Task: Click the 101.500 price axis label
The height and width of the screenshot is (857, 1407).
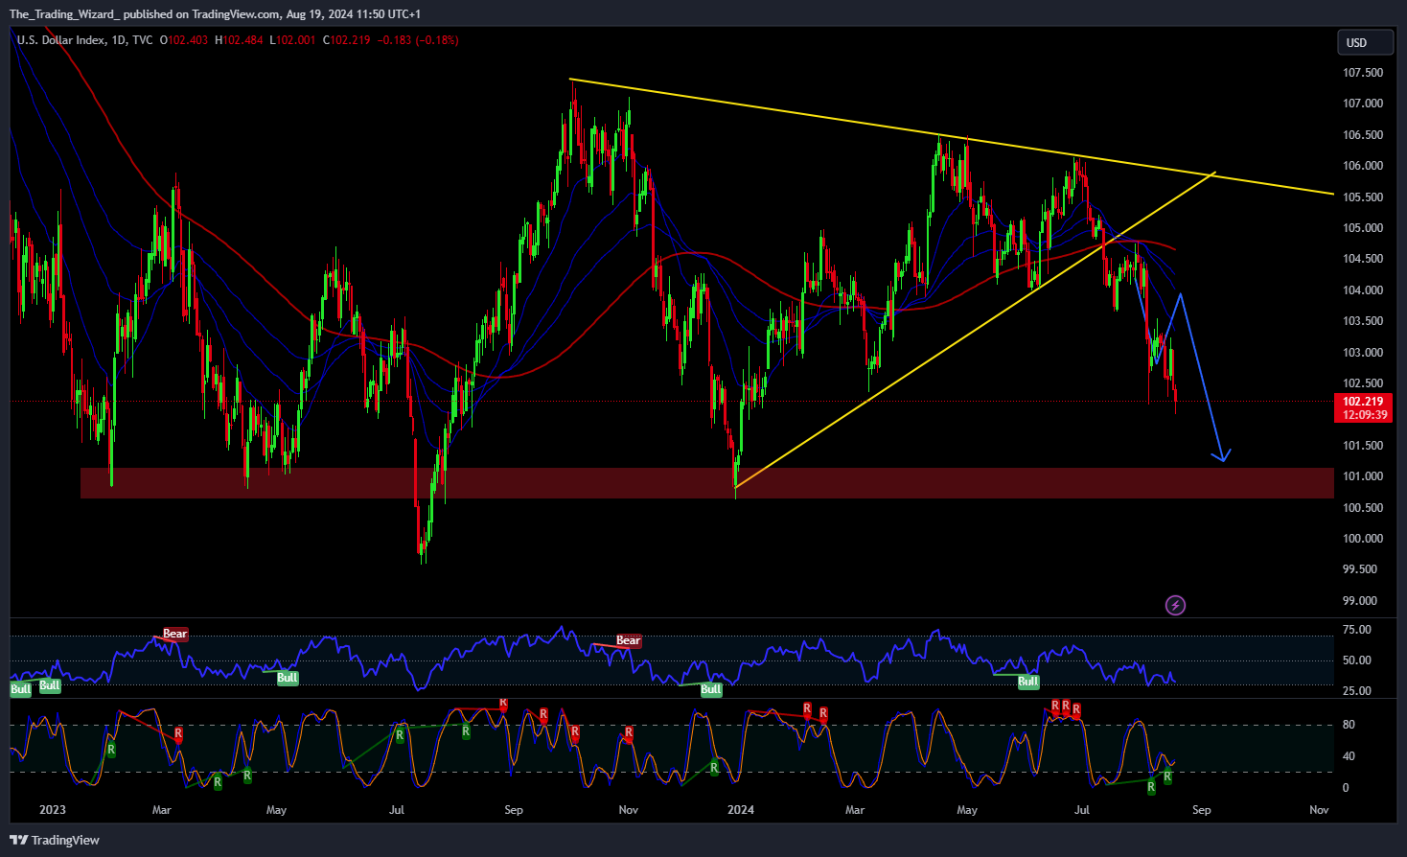Action: pyautogui.click(x=1362, y=446)
